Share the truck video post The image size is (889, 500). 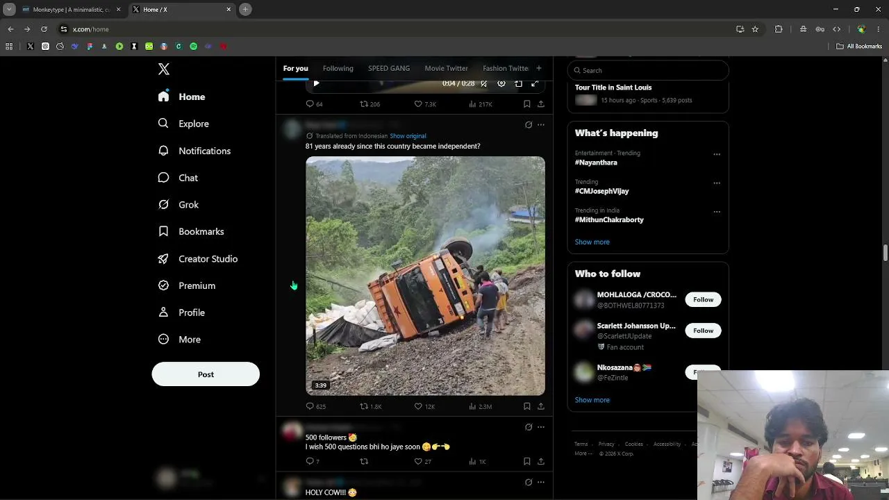pyautogui.click(x=541, y=406)
